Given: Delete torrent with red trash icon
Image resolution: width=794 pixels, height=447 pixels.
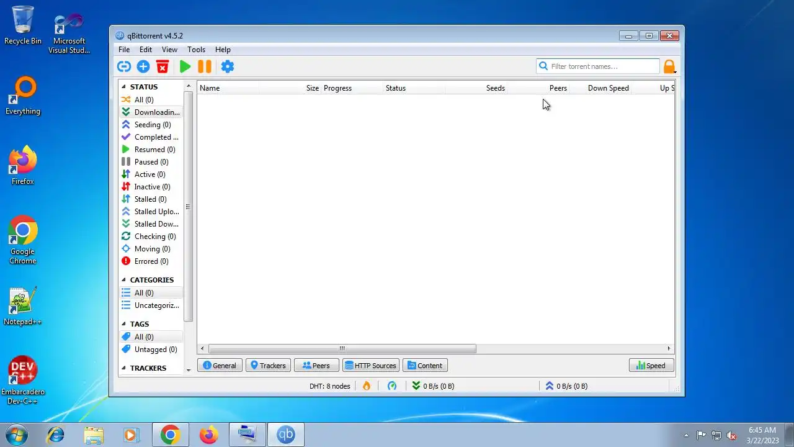Looking at the screenshot, I should click(x=163, y=66).
